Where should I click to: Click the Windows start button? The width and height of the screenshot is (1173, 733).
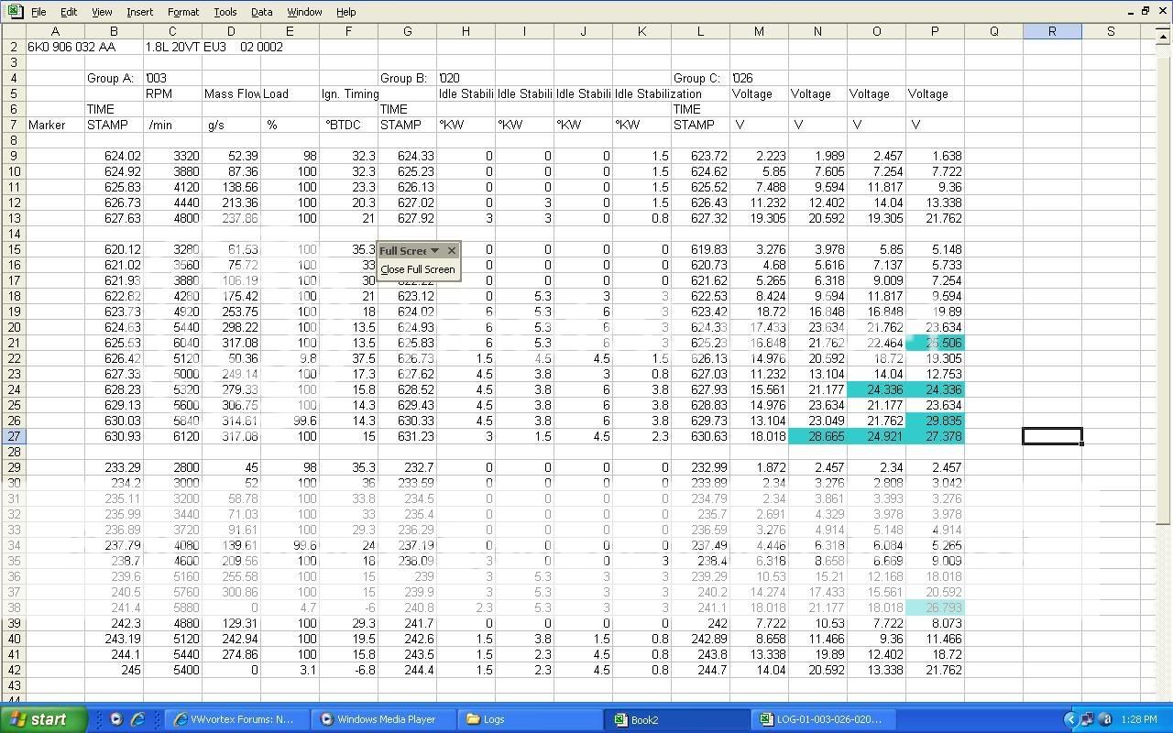tap(44, 719)
